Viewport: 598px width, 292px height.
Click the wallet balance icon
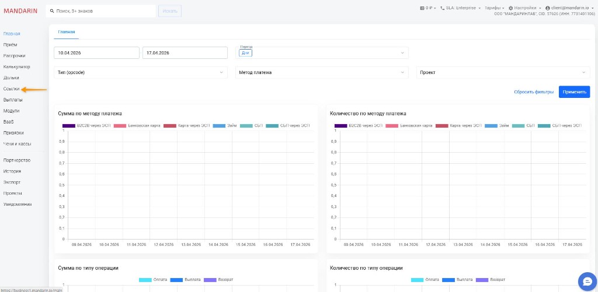[x=422, y=8]
